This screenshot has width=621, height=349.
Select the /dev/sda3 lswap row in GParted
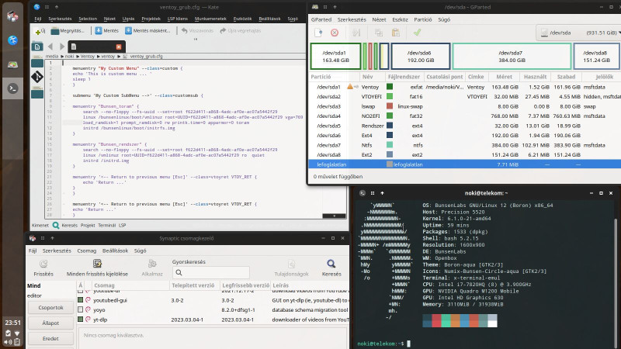[x=464, y=106]
